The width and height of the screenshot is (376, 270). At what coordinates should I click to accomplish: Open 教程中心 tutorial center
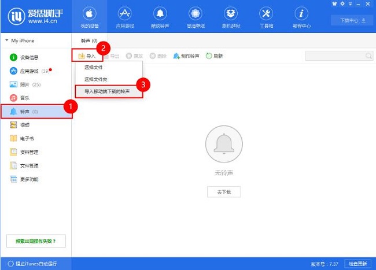coord(301,17)
